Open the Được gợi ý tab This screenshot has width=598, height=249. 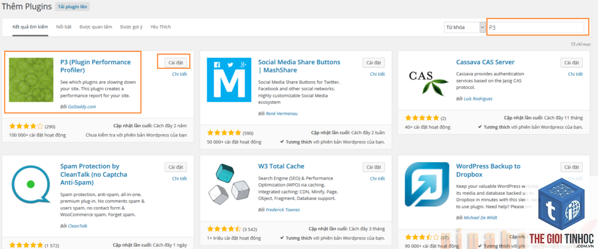click(x=131, y=27)
